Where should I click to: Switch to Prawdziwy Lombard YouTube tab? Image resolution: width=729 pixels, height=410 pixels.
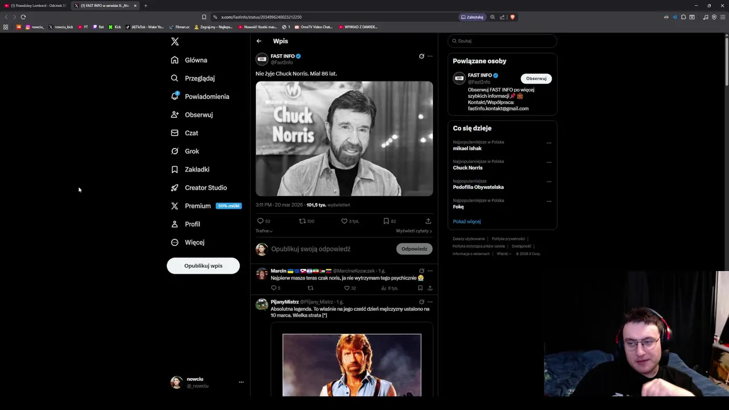pyautogui.click(x=35, y=6)
